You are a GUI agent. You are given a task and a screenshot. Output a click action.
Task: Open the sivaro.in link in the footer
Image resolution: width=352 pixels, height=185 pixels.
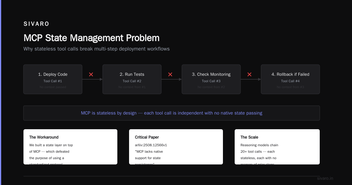coord(325,178)
